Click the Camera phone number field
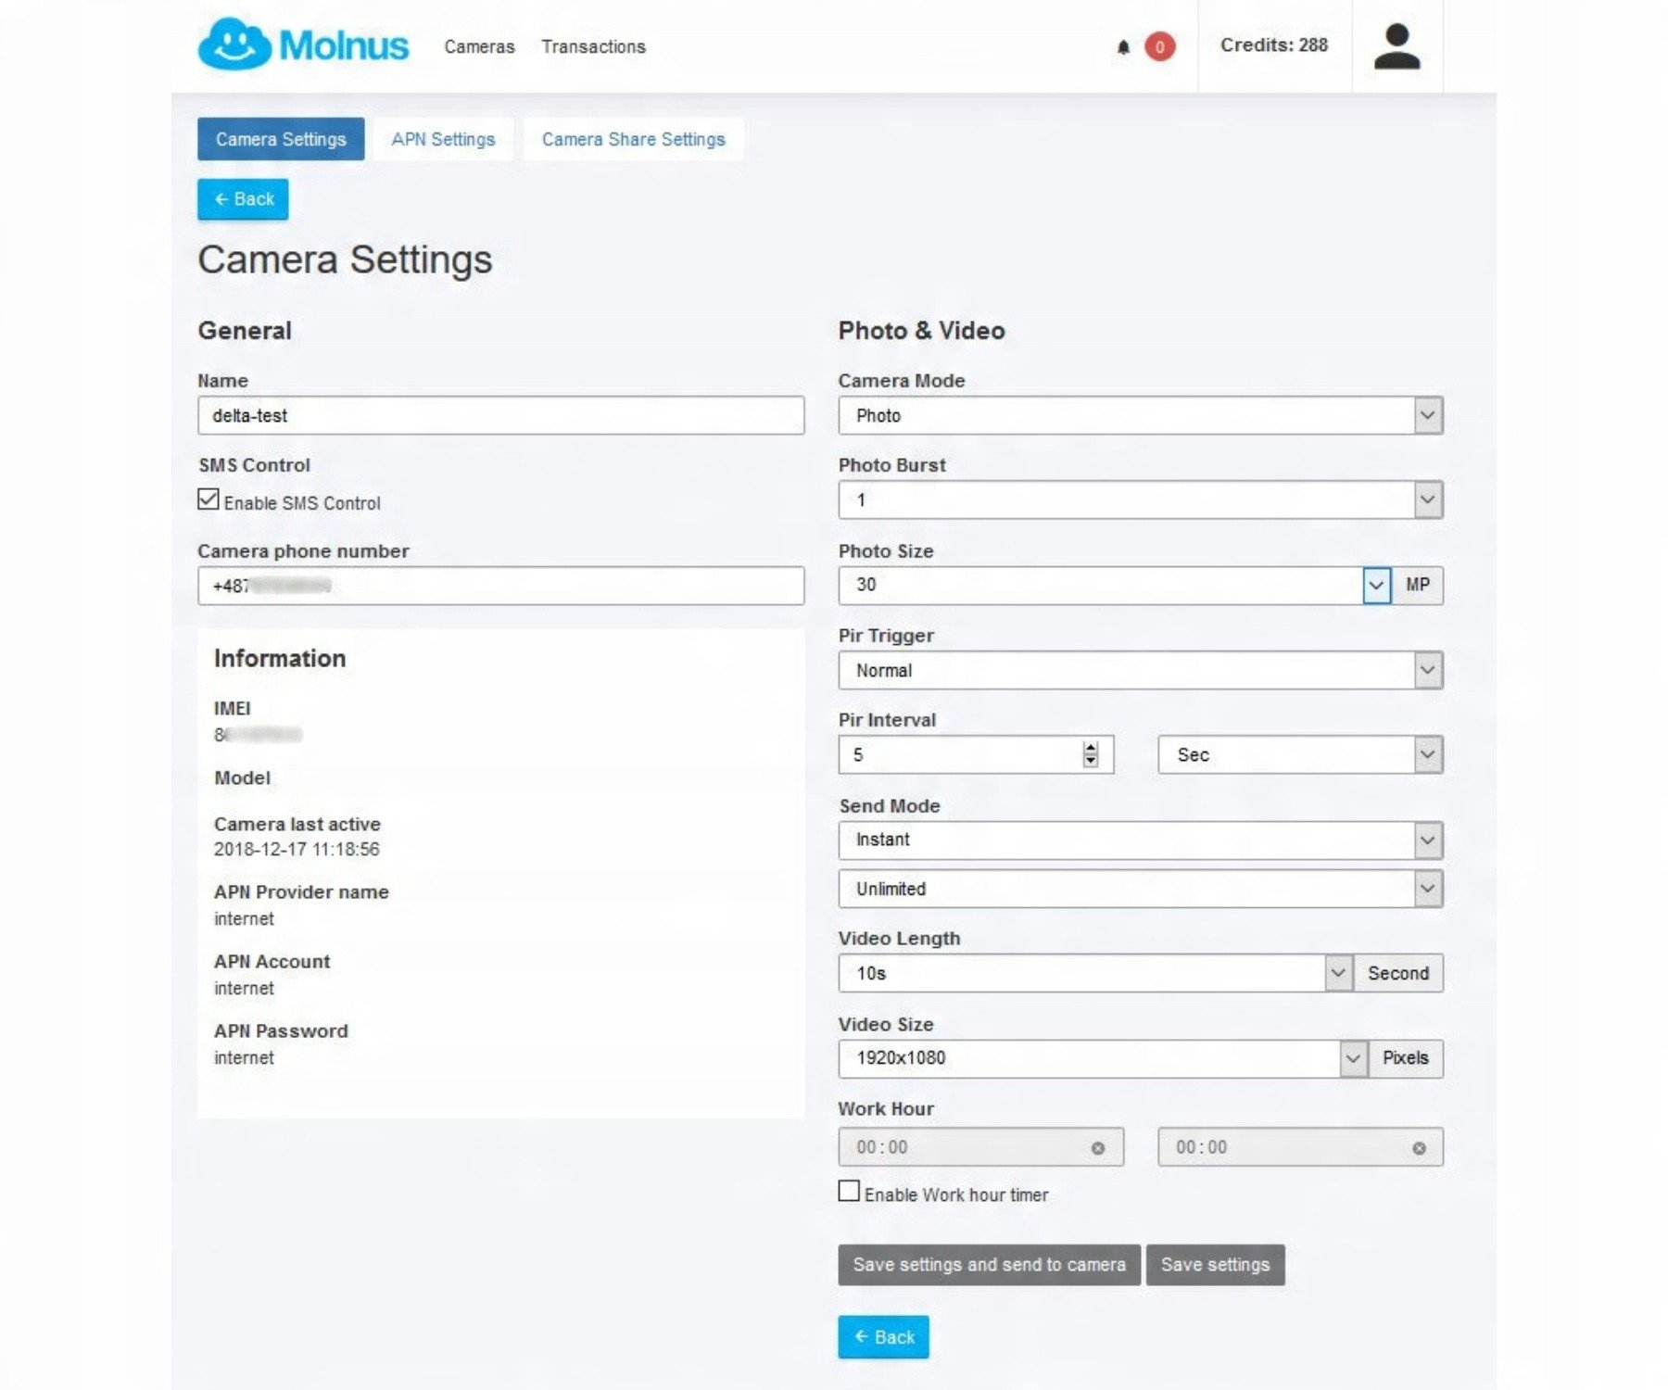Viewport: 1668px width, 1390px height. point(500,586)
